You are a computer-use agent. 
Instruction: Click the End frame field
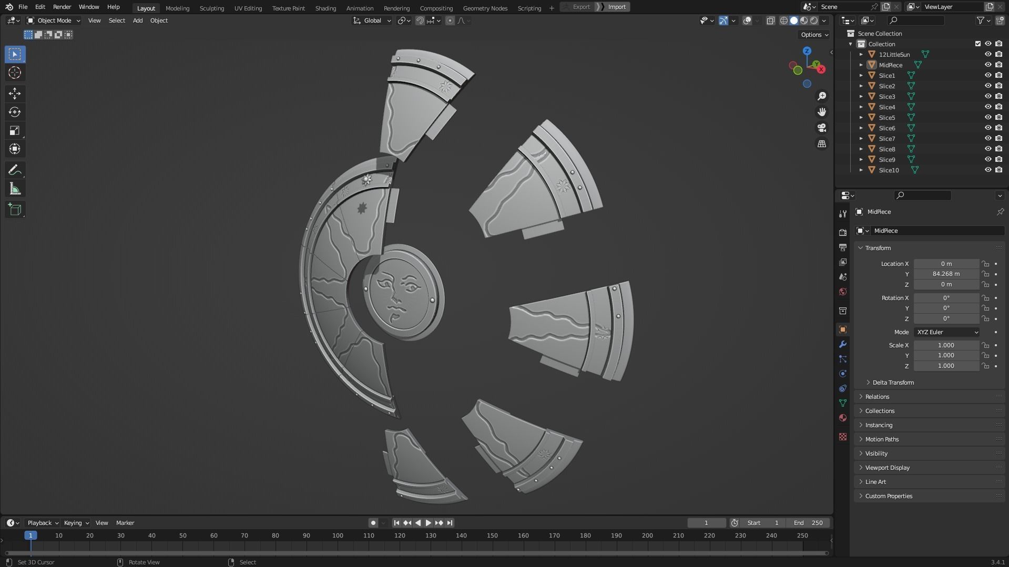[x=808, y=523]
